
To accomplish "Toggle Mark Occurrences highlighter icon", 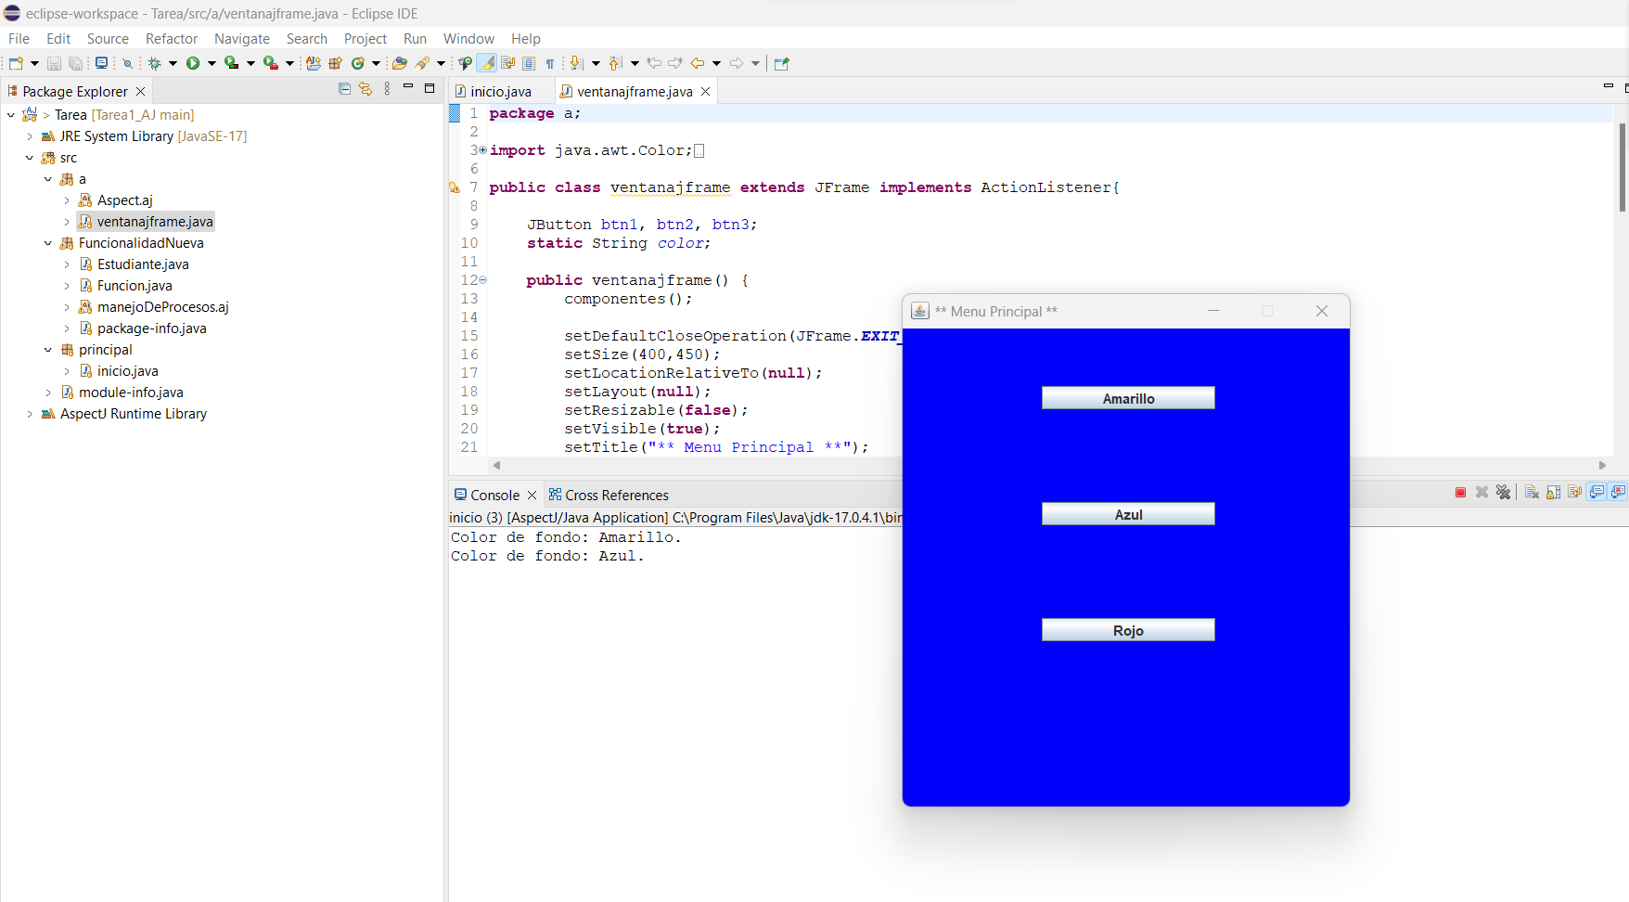I will click(486, 63).
